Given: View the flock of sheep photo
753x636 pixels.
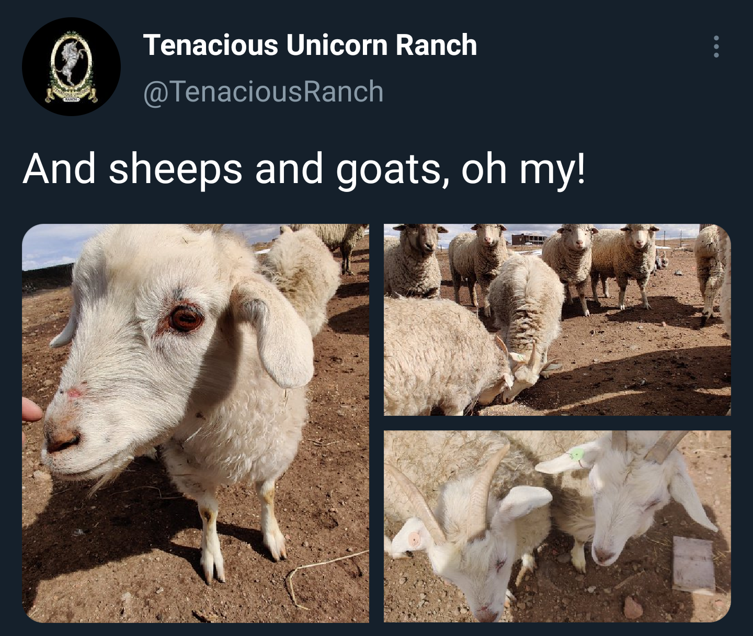Looking at the screenshot, I should [557, 320].
